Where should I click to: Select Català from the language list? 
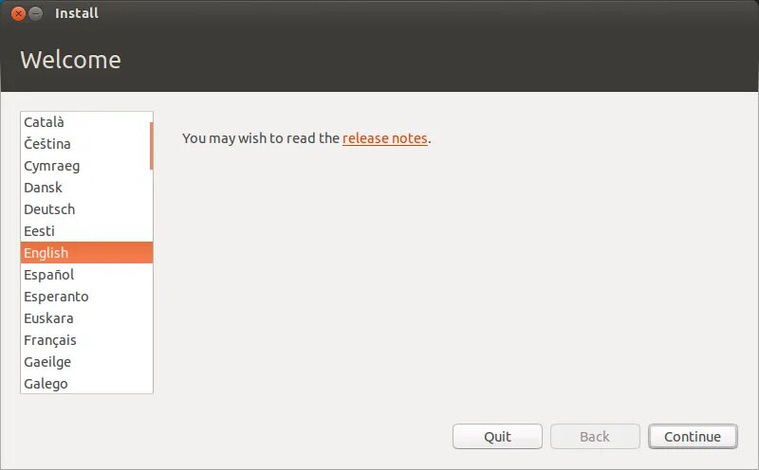pyautogui.click(x=86, y=122)
